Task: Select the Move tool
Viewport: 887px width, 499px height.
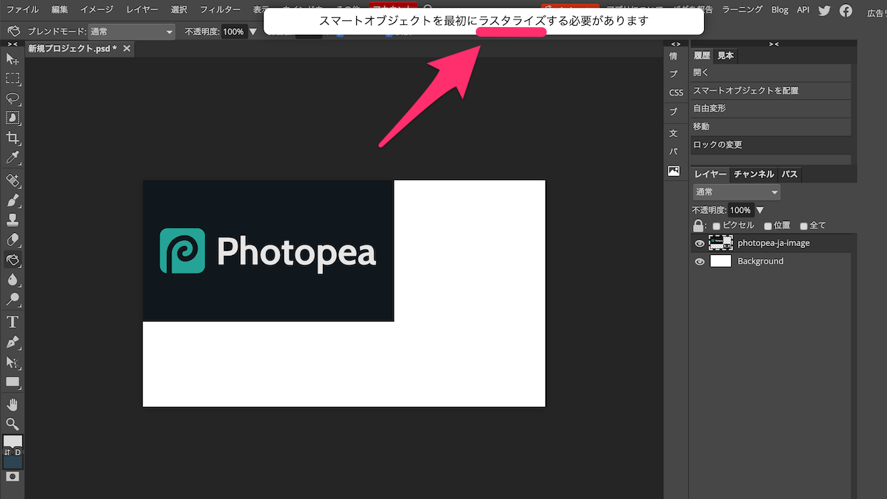Action: click(x=12, y=59)
